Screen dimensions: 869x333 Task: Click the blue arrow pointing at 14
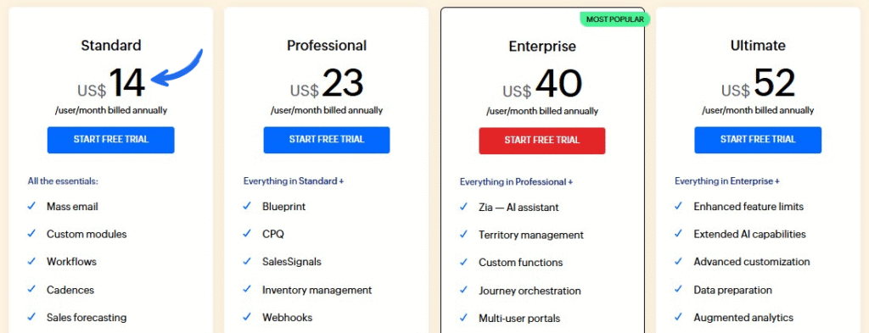coord(177,69)
